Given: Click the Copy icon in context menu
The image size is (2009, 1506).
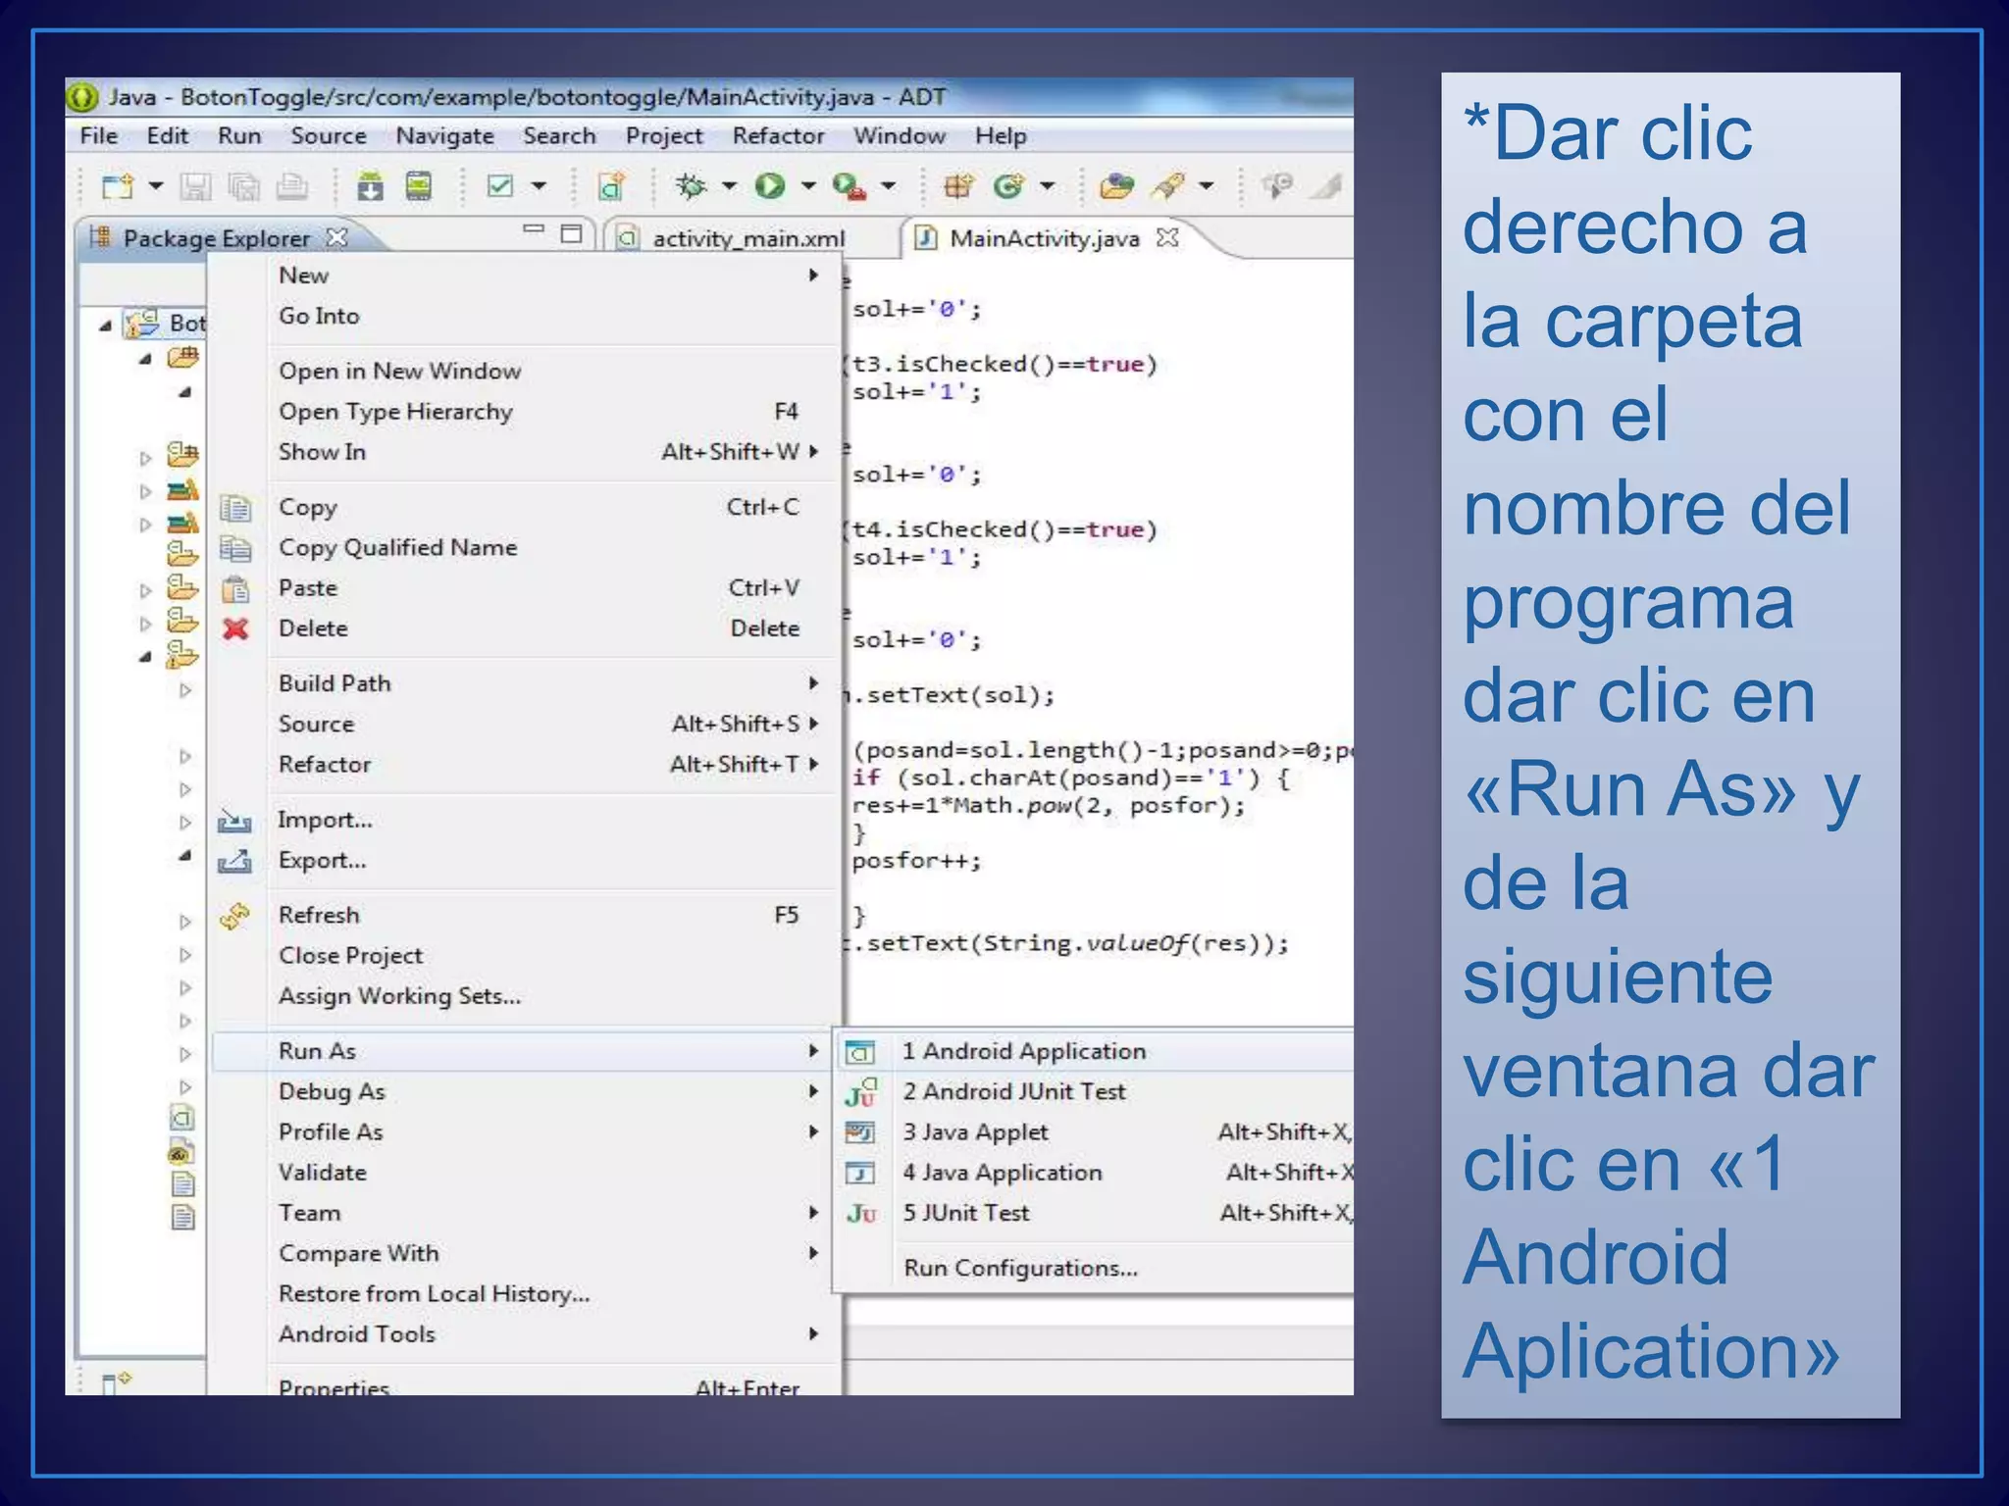Looking at the screenshot, I should [235, 508].
